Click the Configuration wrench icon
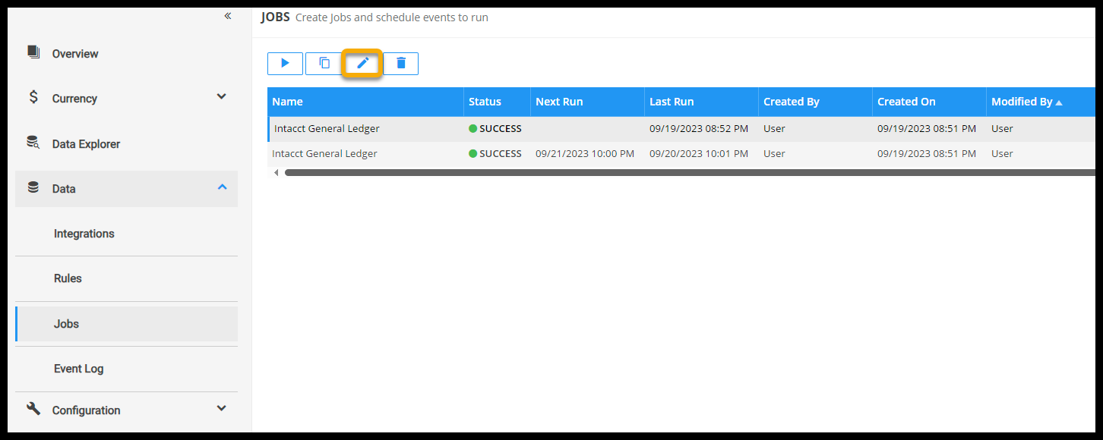The width and height of the screenshot is (1103, 440). pos(33,409)
